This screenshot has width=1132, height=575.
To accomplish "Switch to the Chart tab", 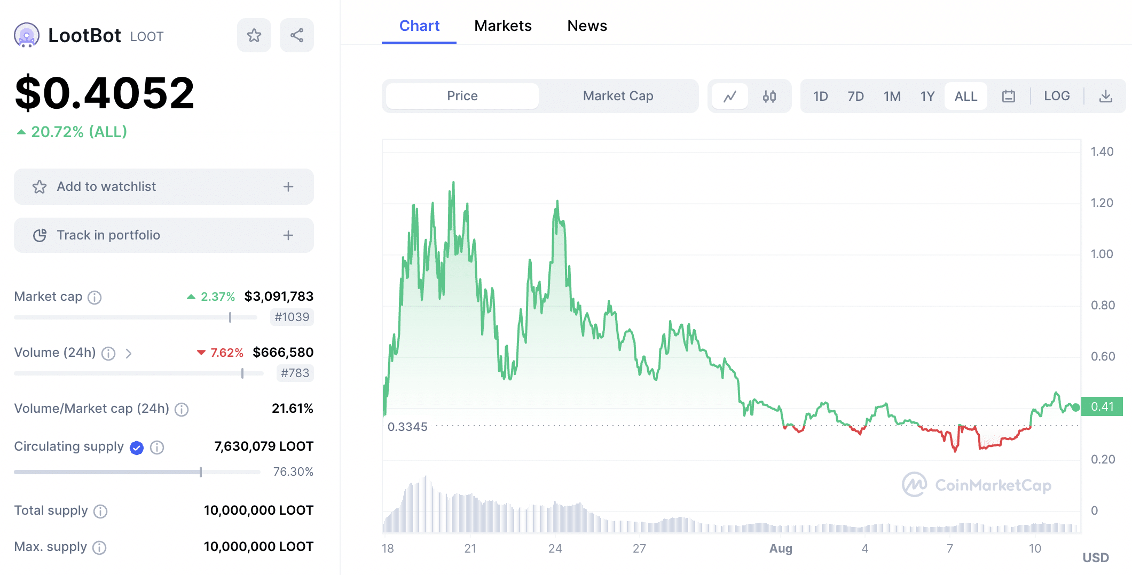I will [419, 26].
